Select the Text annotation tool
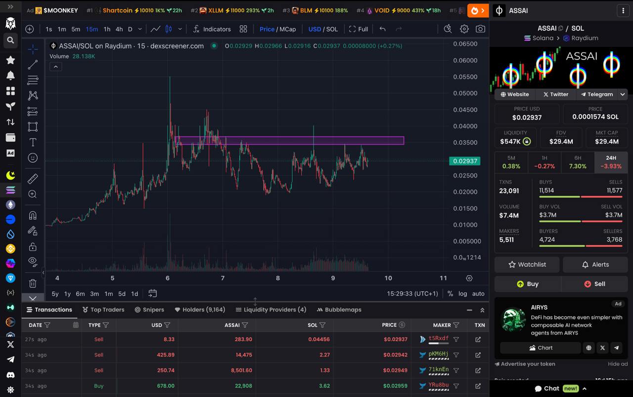The height and width of the screenshot is (397, 633). pyautogui.click(x=33, y=142)
